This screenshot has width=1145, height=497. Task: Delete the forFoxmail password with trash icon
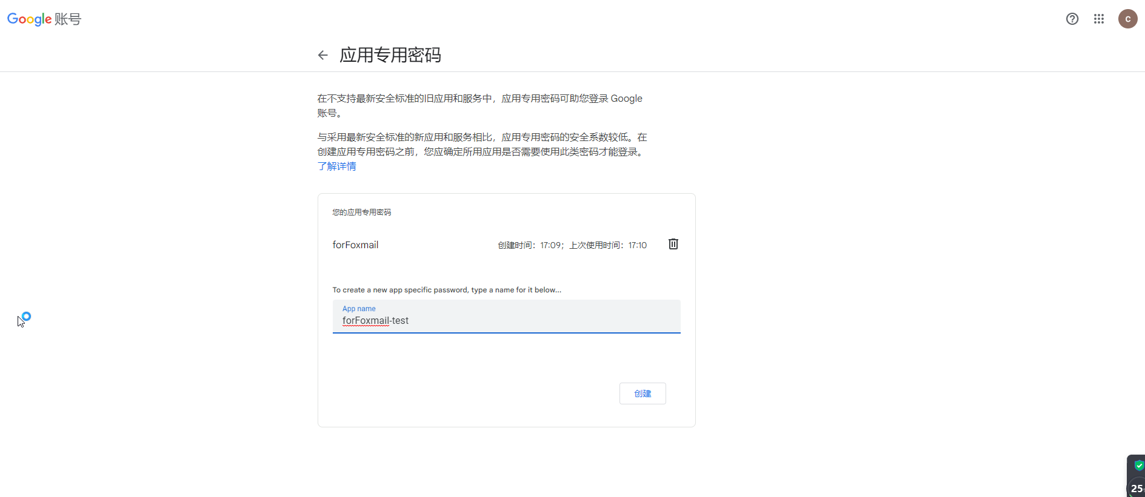[x=673, y=244]
